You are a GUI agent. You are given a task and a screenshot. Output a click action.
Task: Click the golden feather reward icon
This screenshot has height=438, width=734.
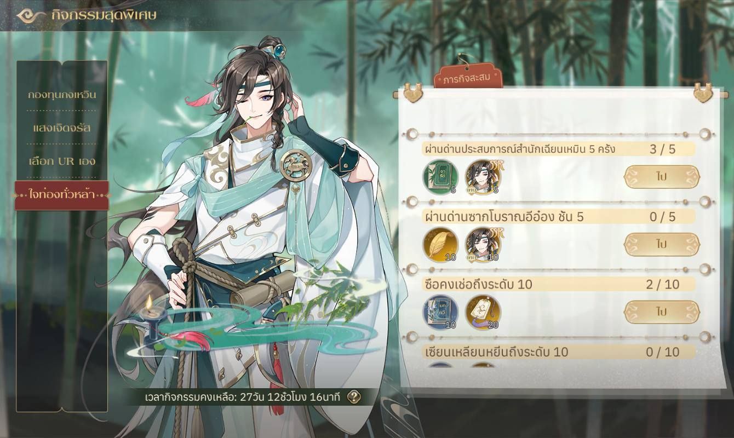440,245
